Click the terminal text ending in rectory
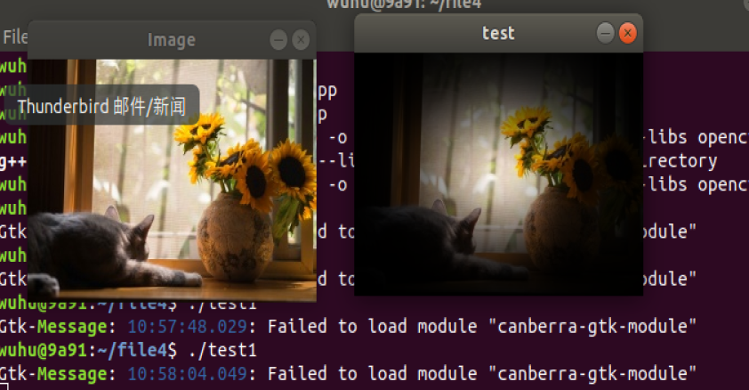The image size is (749, 390). (x=681, y=161)
